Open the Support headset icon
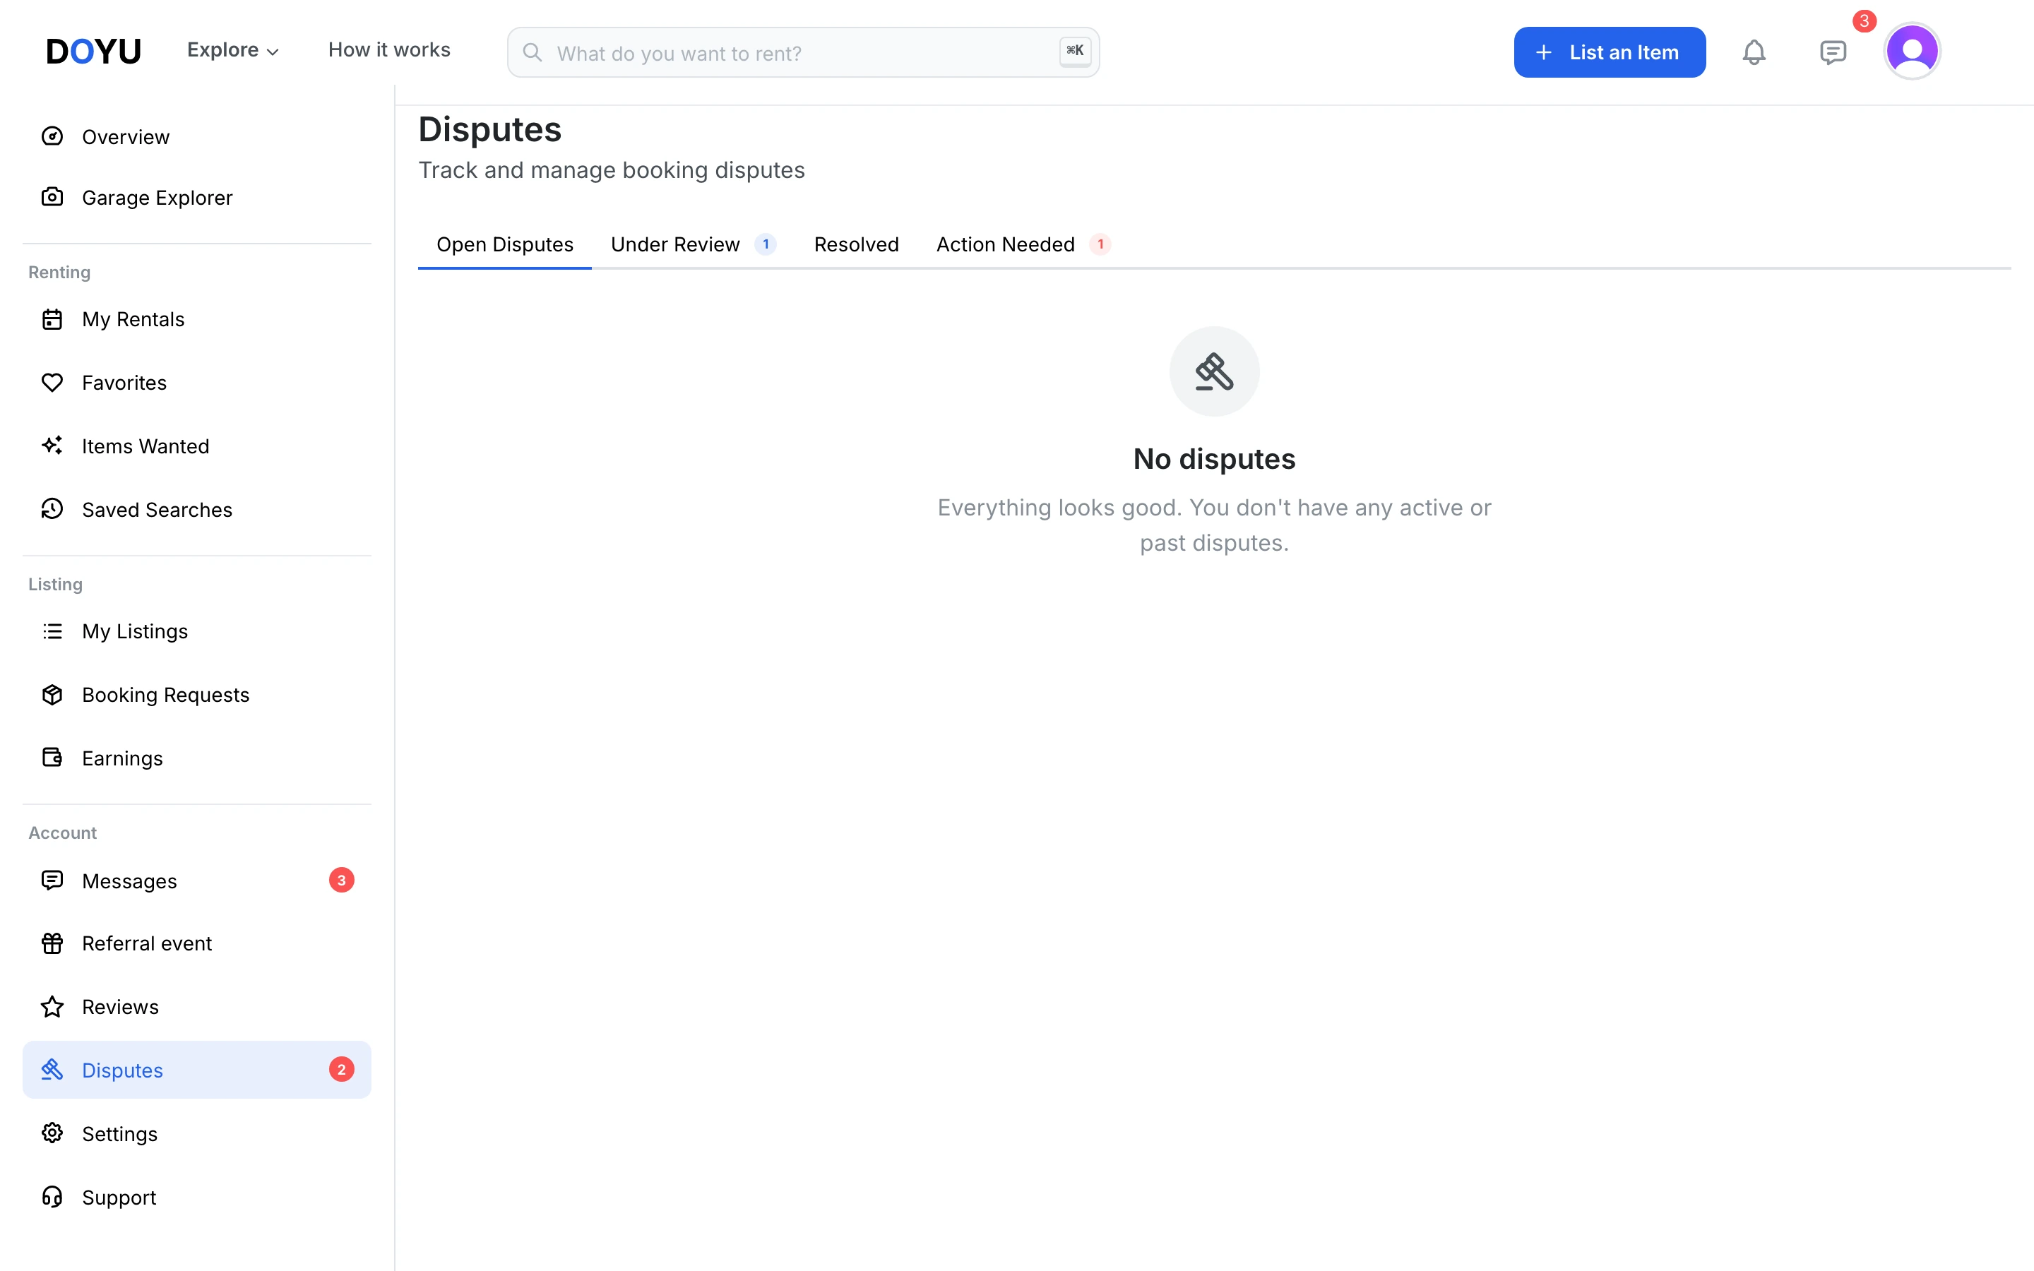The image size is (2034, 1271). pos(52,1197)
